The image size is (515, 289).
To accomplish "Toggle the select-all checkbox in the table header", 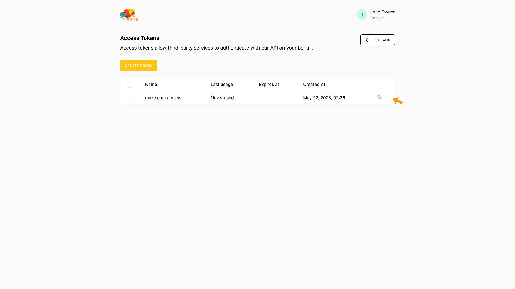I will [130, 85].
